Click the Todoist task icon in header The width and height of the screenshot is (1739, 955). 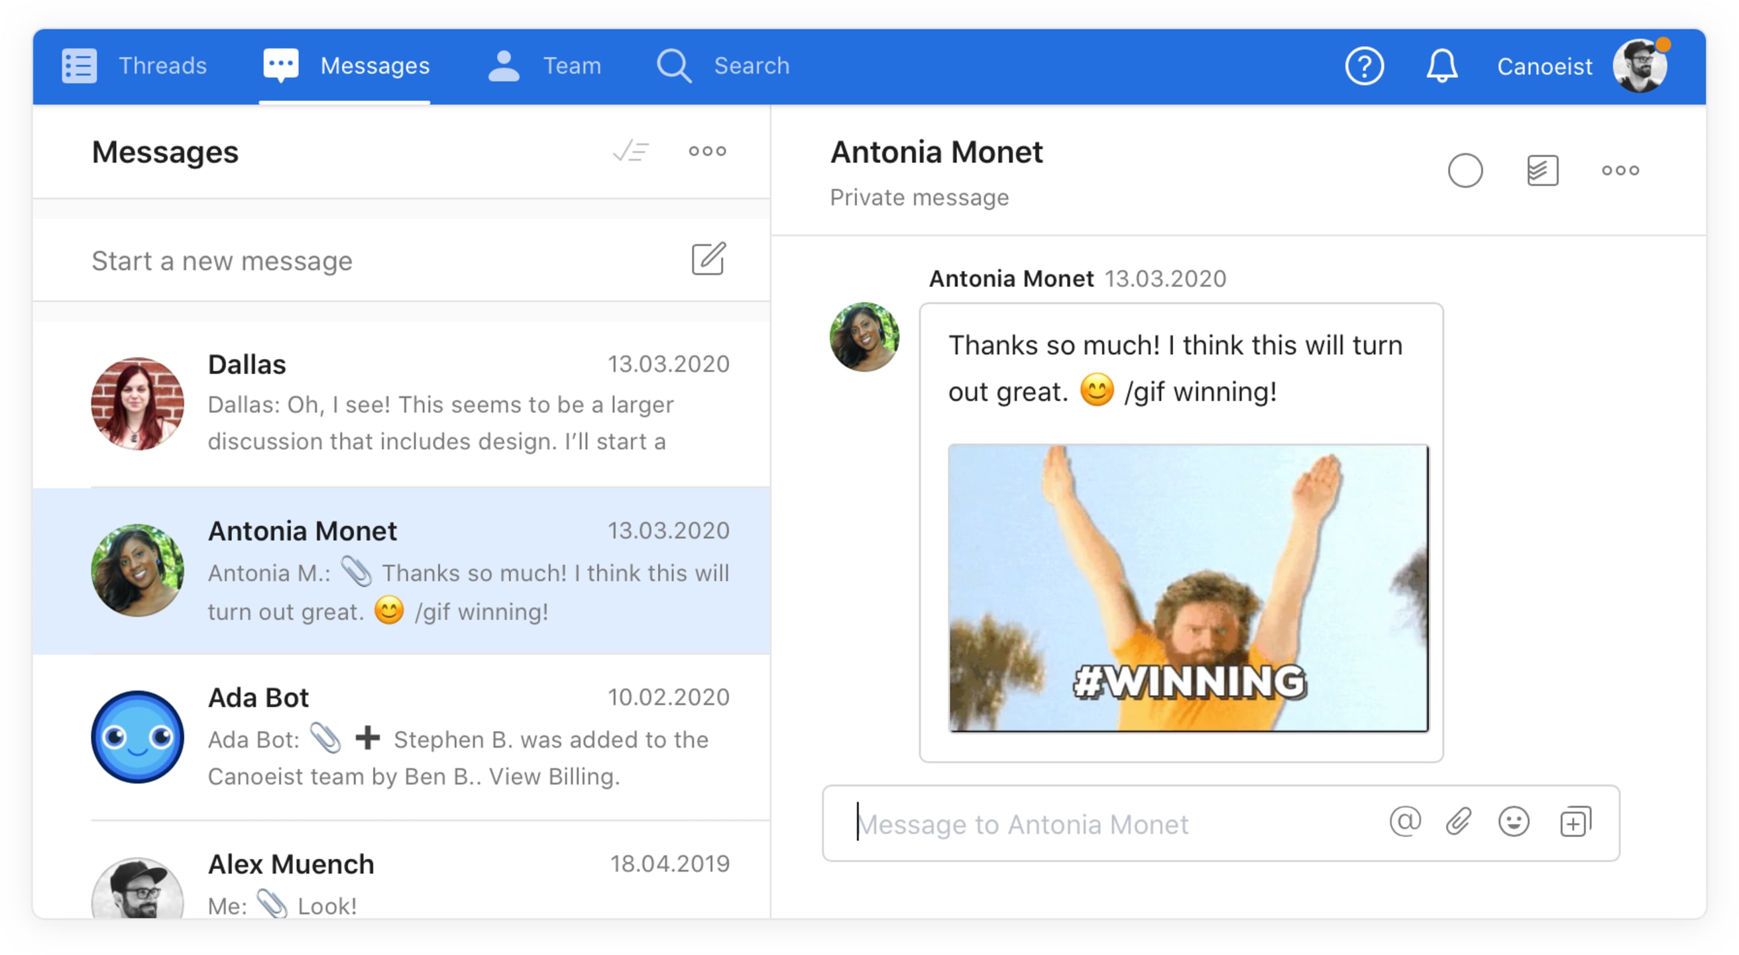[1542, 170]
